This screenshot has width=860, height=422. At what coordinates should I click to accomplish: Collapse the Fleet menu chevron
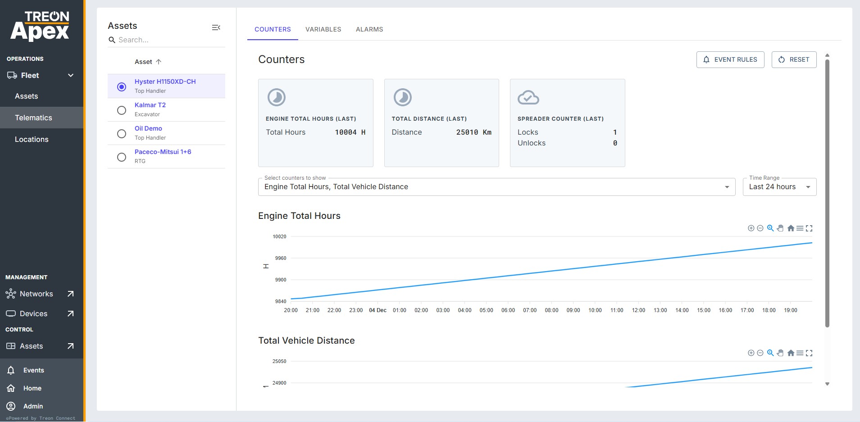(x=71, y=75)
